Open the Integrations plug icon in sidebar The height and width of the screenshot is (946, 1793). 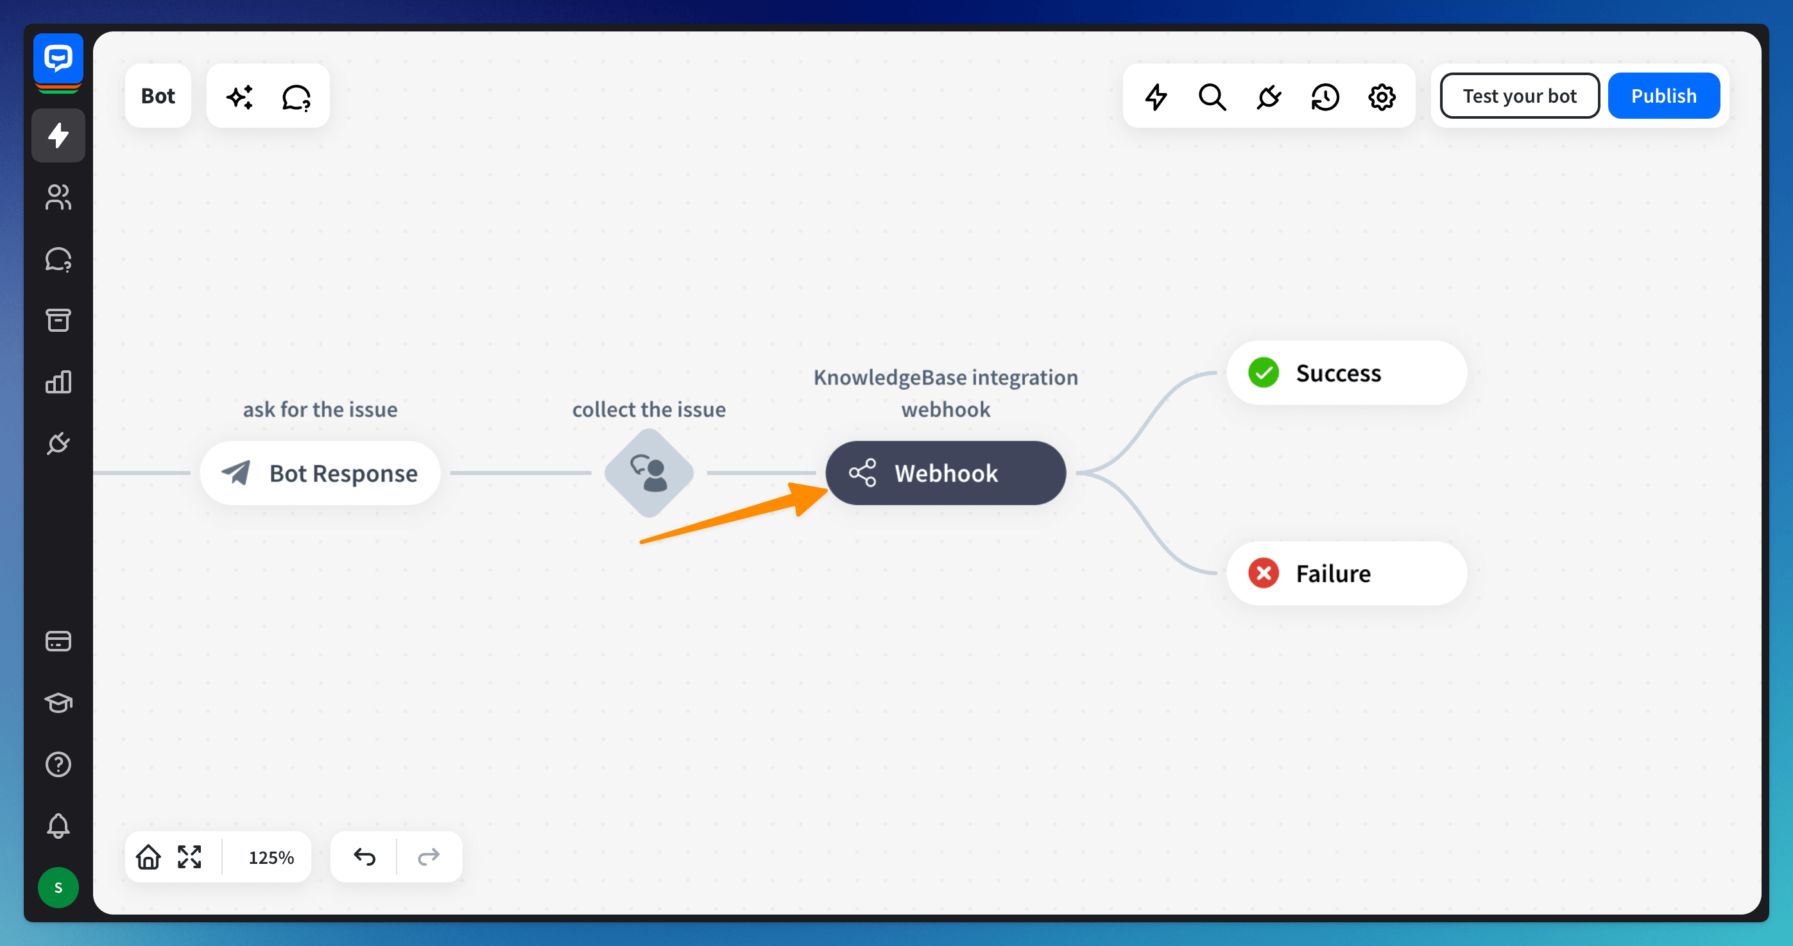click(x=58, y=443)
